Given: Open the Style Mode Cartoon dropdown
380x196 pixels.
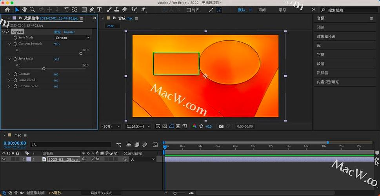Looking at the screenshot, I should coord(72,38).
